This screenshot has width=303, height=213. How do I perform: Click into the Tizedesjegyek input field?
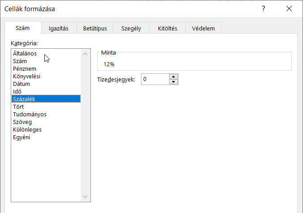tap(155, 79)
